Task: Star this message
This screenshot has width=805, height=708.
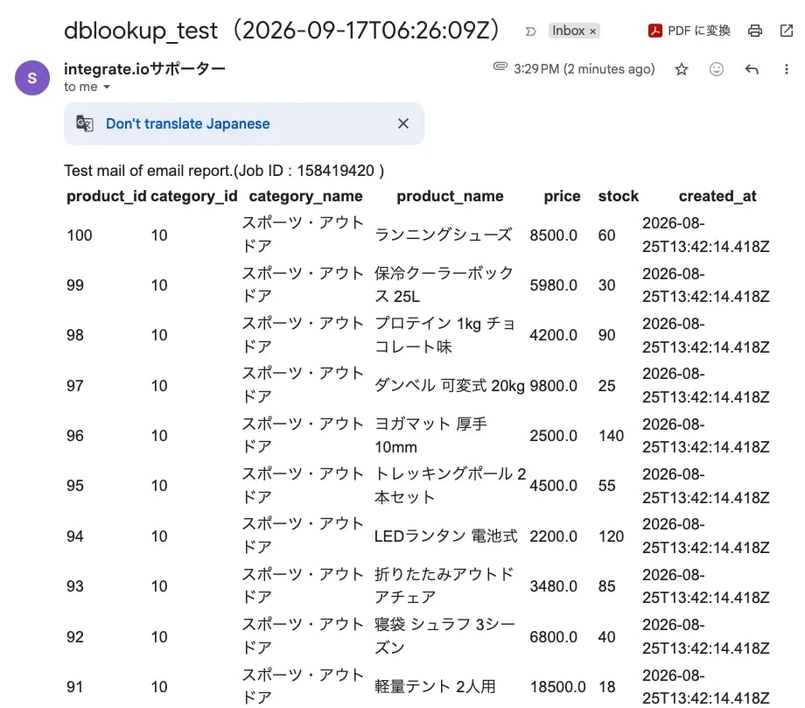Action: pos(682,69)
